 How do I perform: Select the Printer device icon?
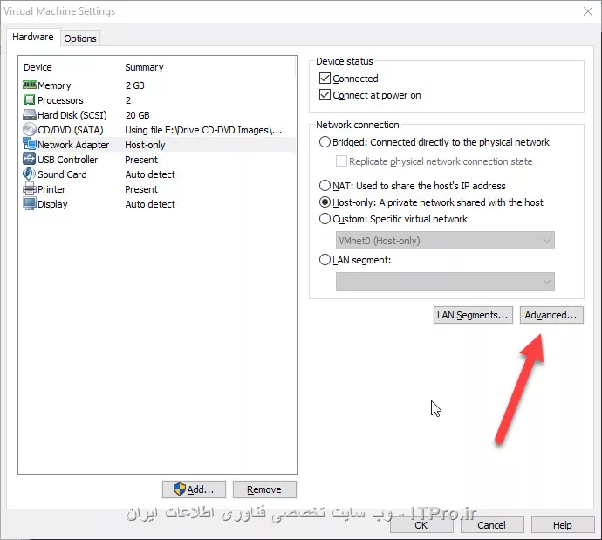(x=29, y=189)
